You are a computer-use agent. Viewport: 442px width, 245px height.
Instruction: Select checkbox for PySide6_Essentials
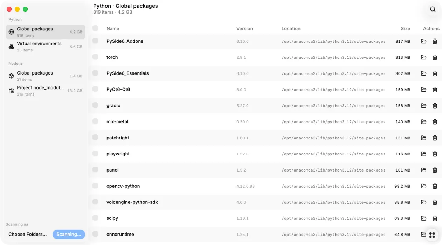tap(95, 73)
